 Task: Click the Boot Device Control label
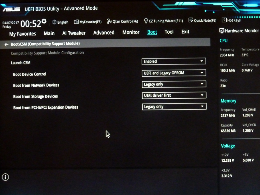[x=30, y=74]
